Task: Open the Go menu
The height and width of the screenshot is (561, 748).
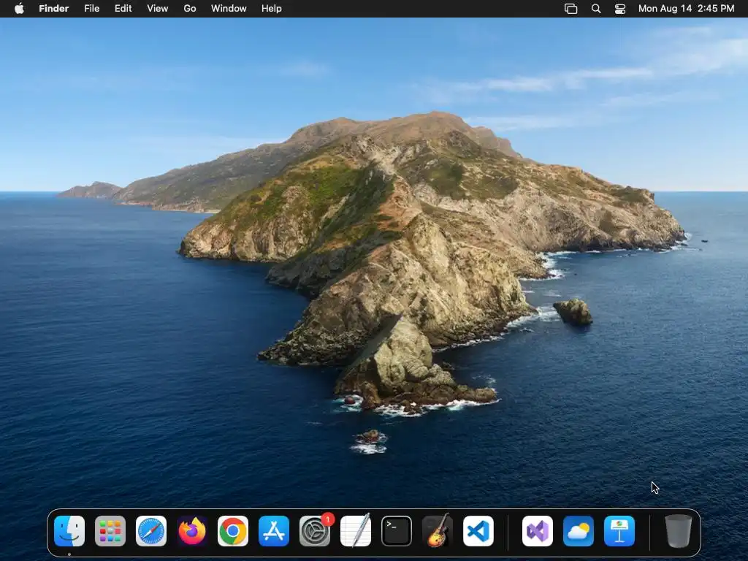Action: click(190, 9)
